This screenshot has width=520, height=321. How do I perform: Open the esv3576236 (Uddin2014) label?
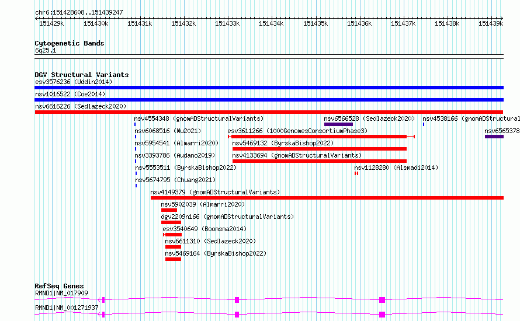tap(74, 82)
